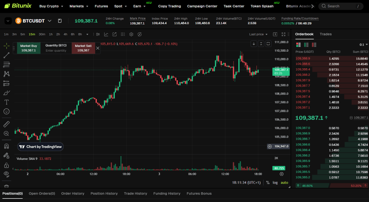The width and height of the screenshot is (369, 202).
Task: Pick the ruler measure tool
Action: (x=6, y=124)
